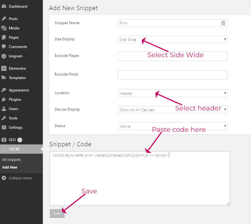This screenshot has width=251, height=224.
Task: Click the Users person icon
Action: [x=4, y=109]
